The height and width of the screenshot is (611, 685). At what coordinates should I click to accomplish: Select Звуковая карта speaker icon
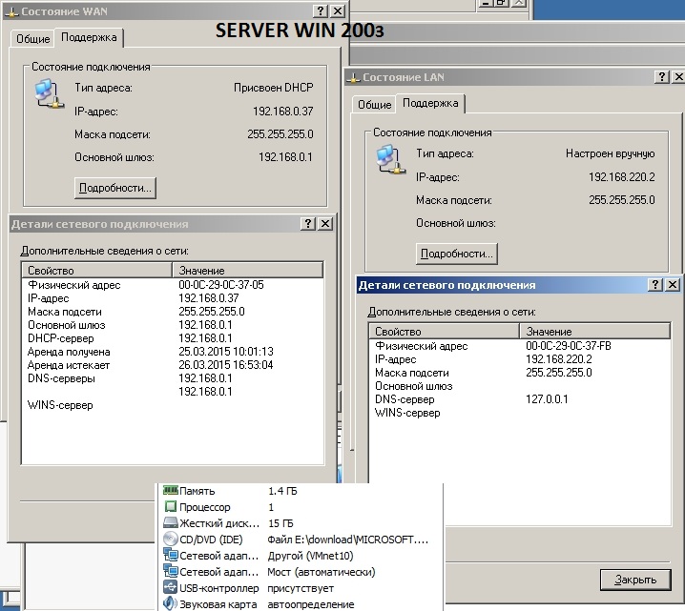coord(171,603)
